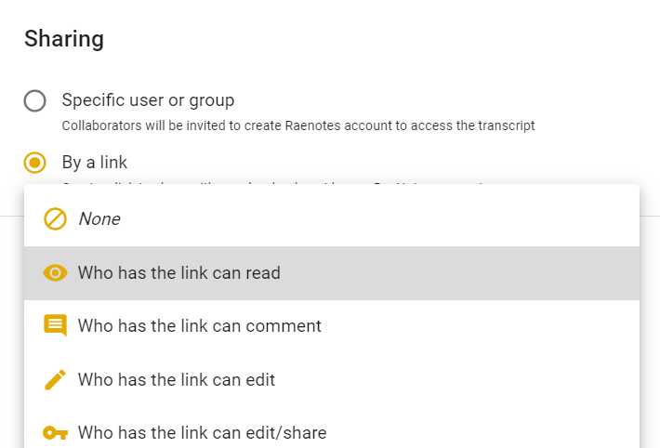Click the 'By a link' label text

(x=94, y=163)
